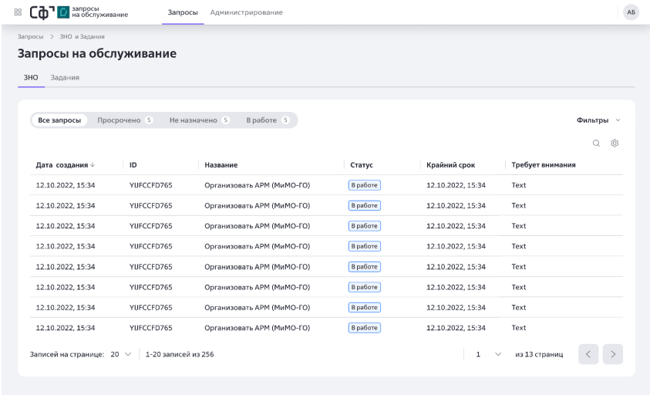Go to next page arrow
650x395 pixels.
[x=613, y=354]
